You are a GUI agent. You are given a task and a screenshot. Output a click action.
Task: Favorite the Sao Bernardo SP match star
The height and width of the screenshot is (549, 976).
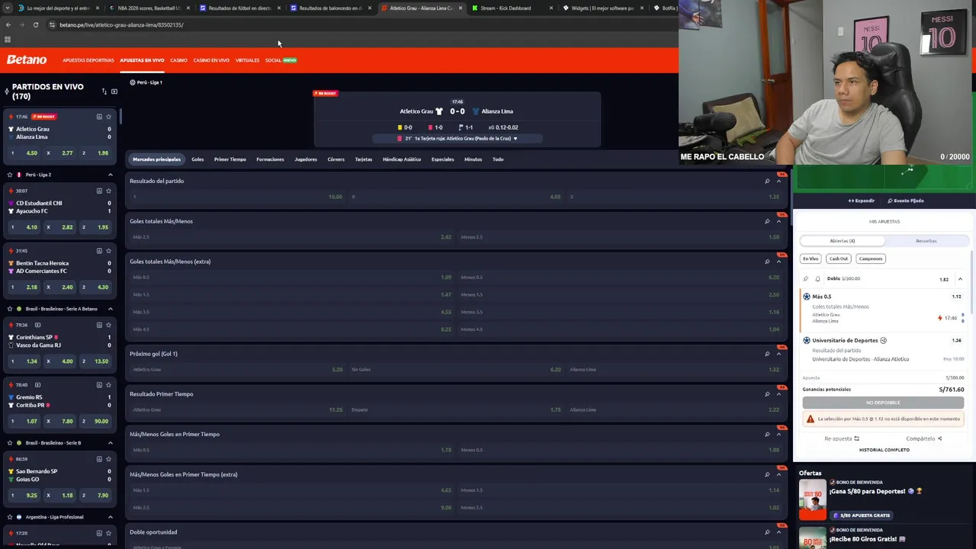(x=109, y=459)
